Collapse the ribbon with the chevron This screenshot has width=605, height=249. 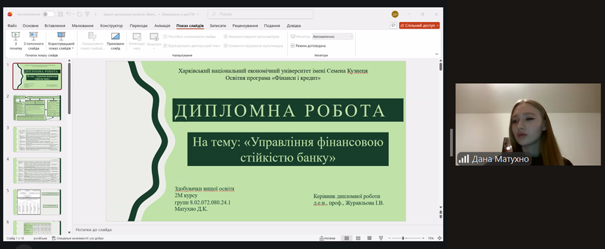point(436,54)
